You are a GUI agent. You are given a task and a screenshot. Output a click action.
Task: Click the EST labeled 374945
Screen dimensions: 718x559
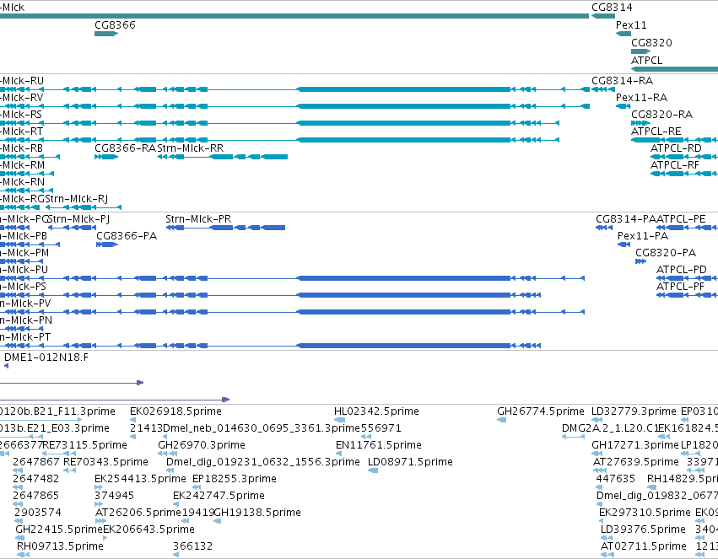click(x=115, y=496)
